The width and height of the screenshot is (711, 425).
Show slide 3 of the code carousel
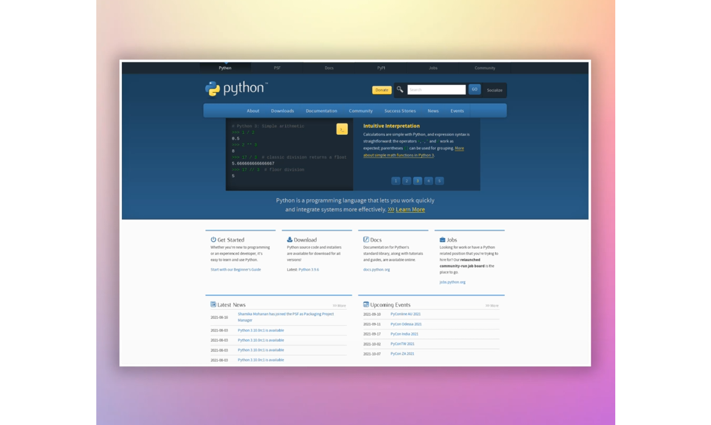click(x=418, y=181)
